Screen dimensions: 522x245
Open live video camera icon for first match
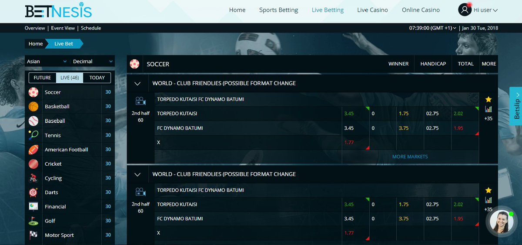pyautogui.click(x=140, y=101)
